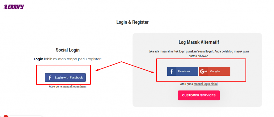Follow 'manual login disini' below the Google+ button
This screenshot has width=274, height=117.
point(205,84)
